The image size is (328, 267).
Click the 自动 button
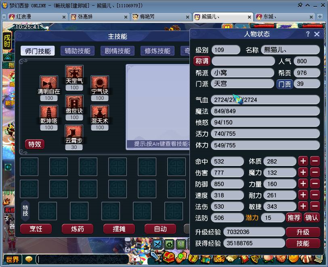click(160, 229)
